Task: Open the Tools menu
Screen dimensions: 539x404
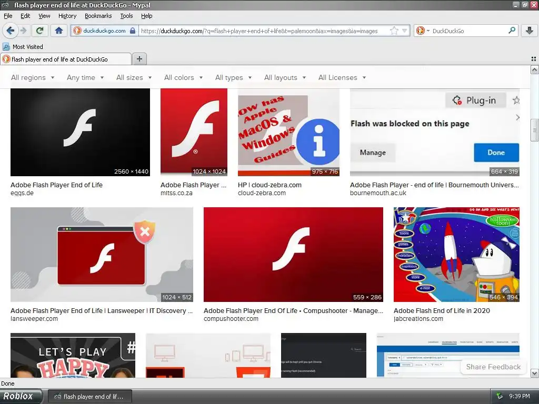Action: pos(126,16)
